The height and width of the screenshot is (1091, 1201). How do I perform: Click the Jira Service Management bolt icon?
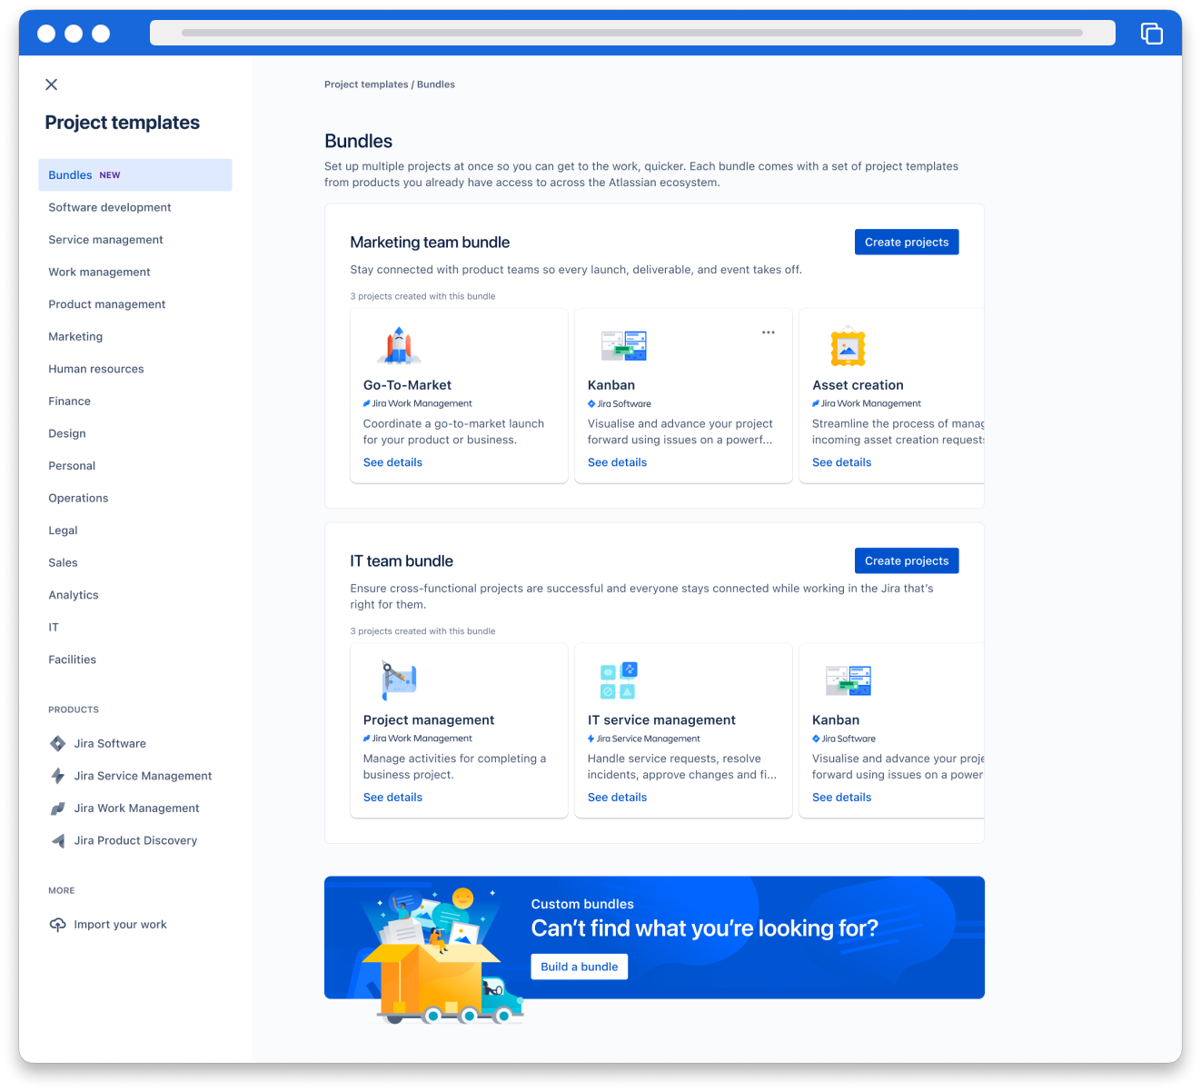(58, 776)
